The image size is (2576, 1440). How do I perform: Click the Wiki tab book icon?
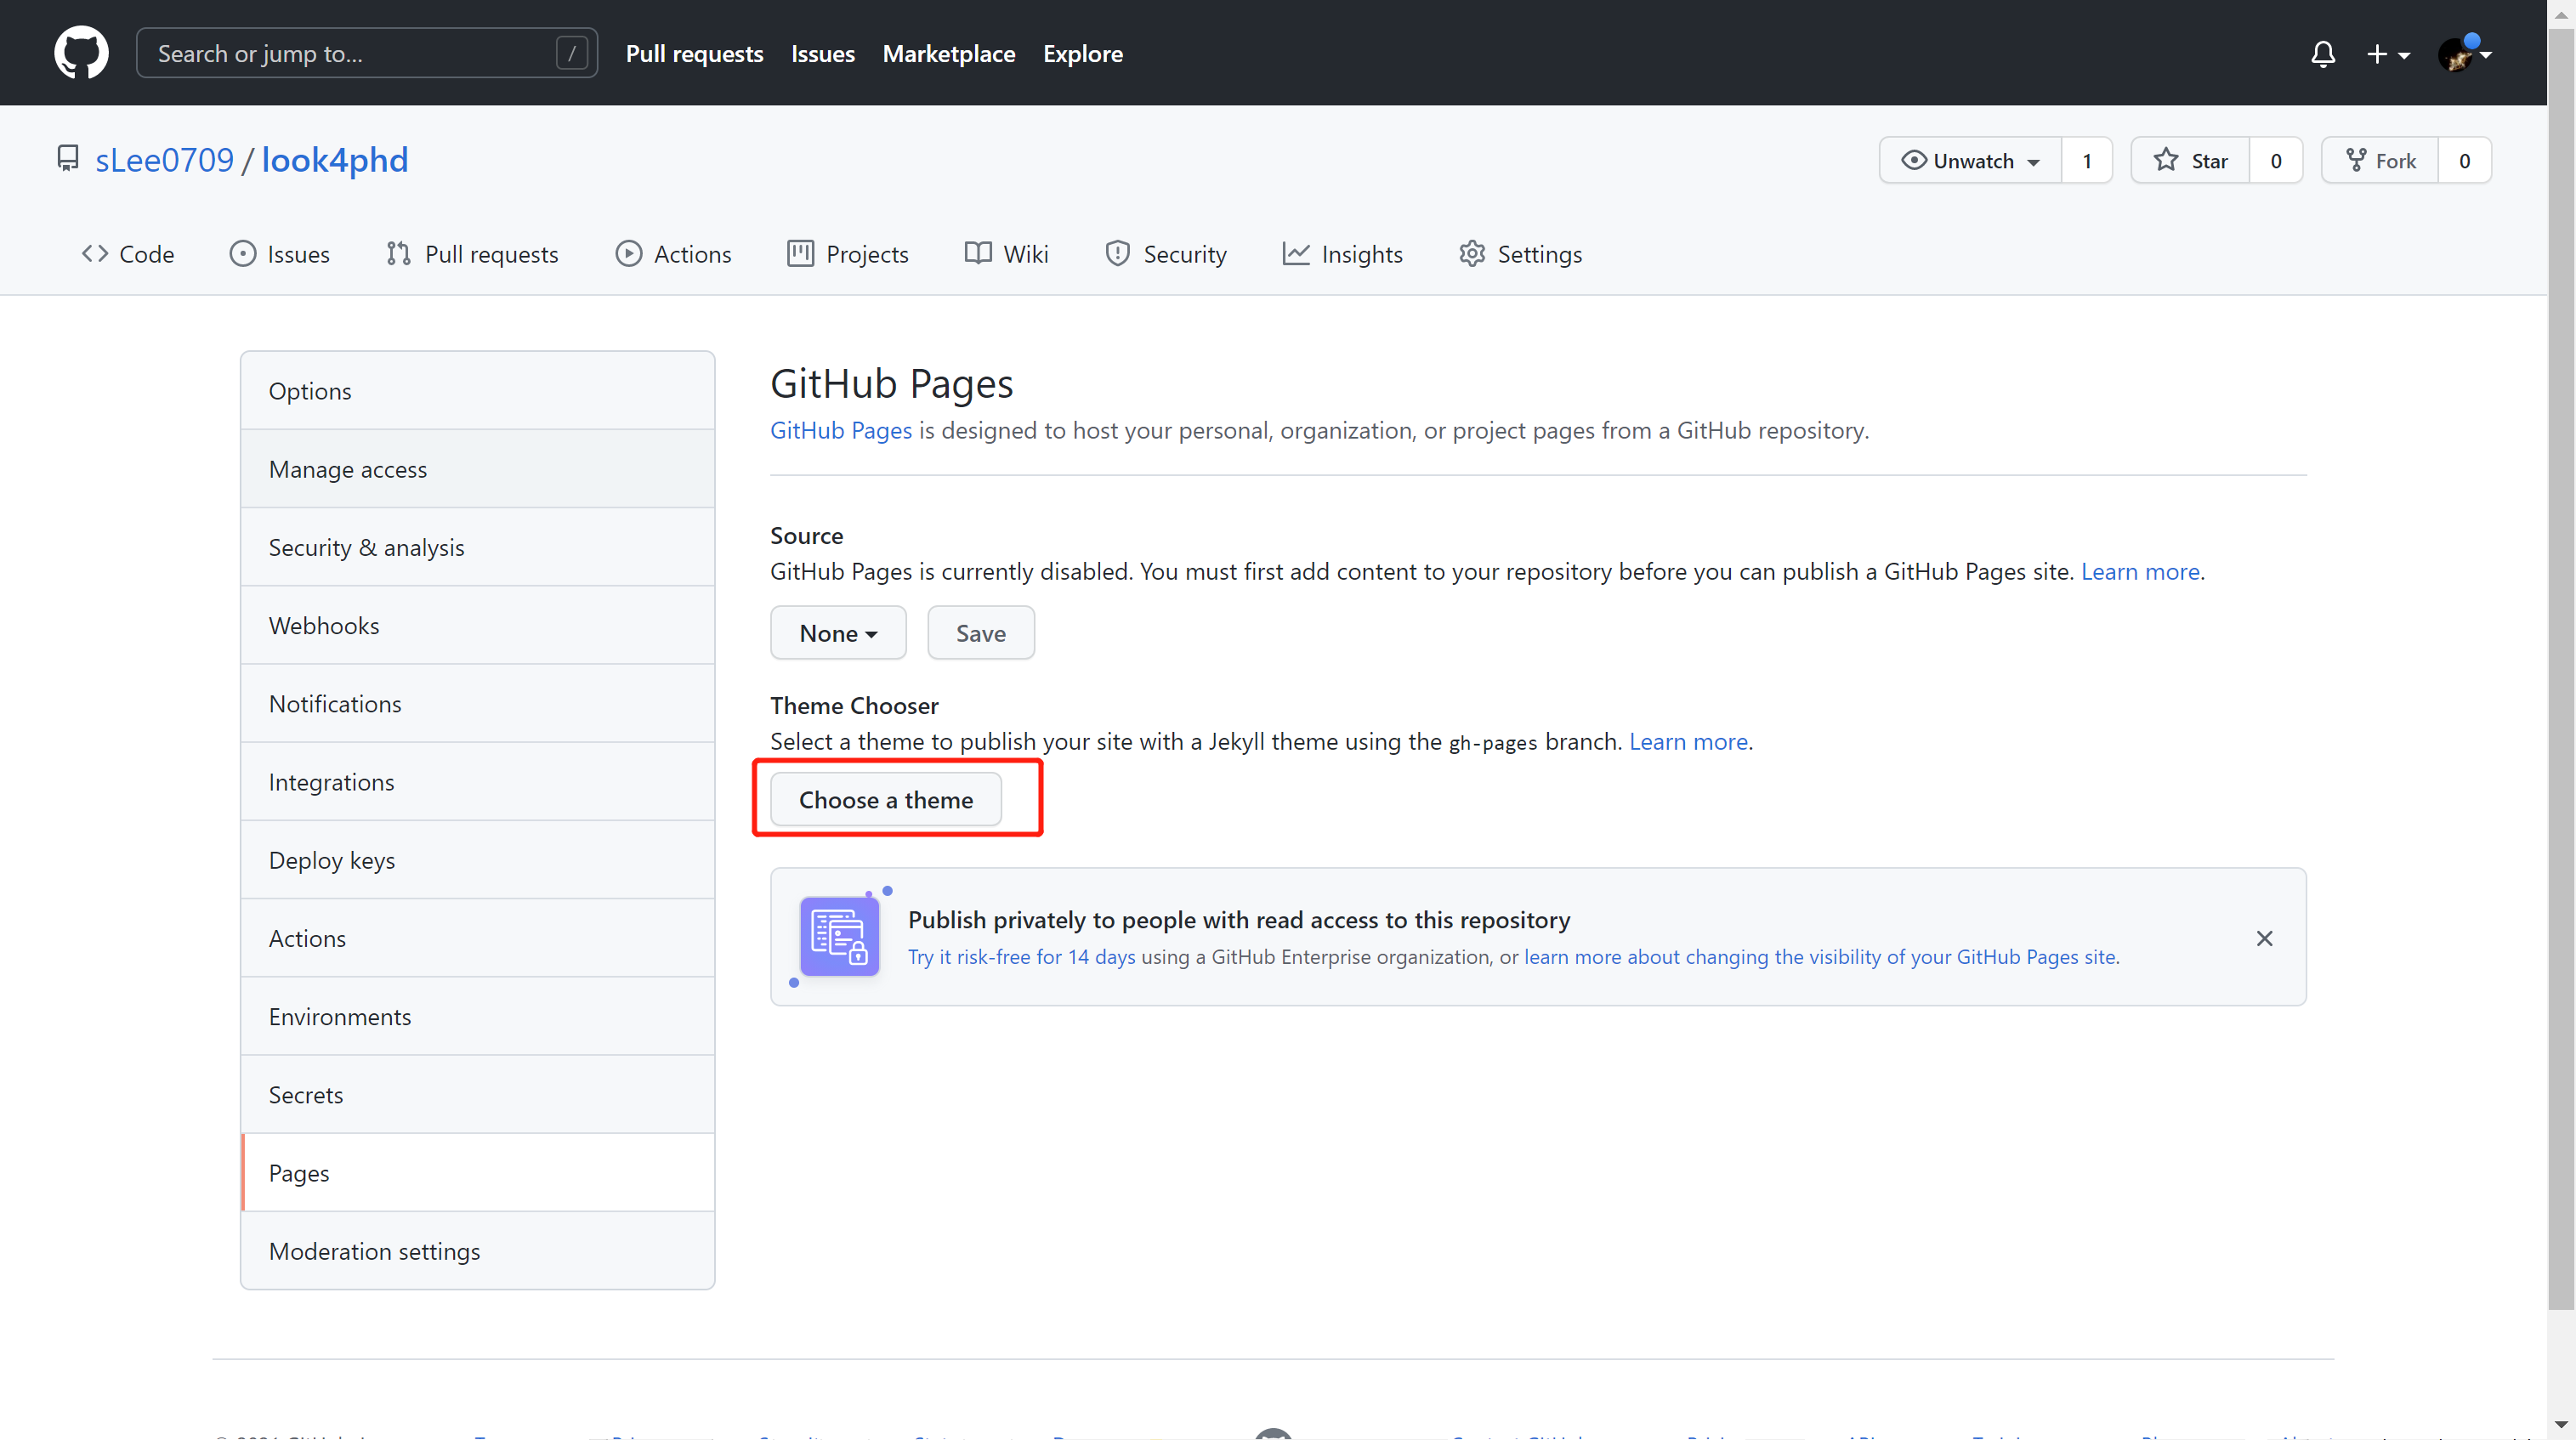pos(978,254)
